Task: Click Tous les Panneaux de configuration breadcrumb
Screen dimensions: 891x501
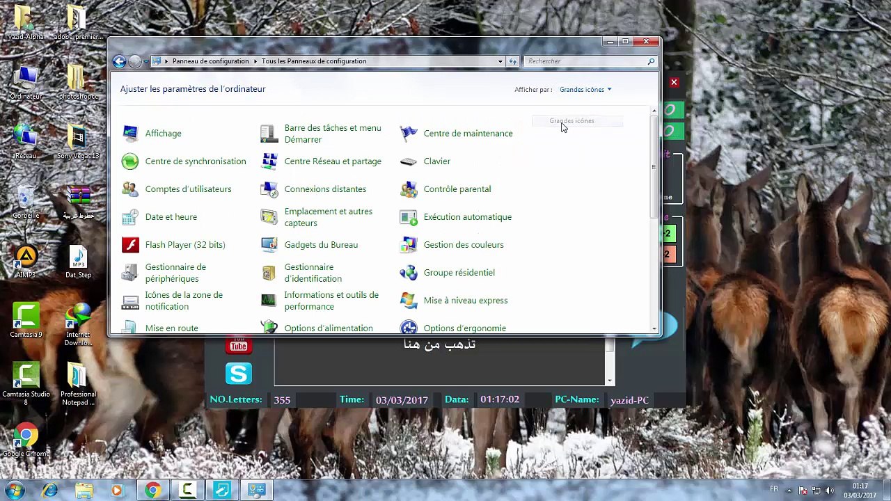Action: tap(314, 61)
